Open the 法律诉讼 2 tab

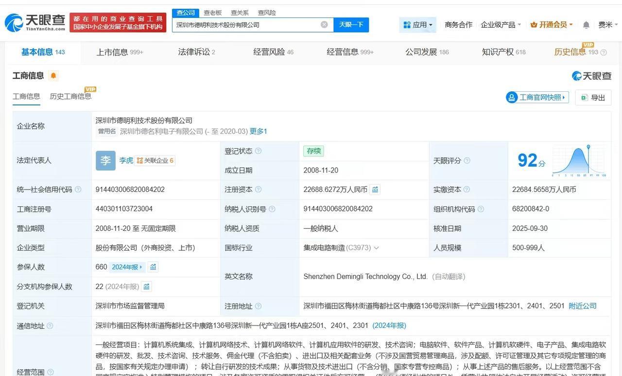pos(196,52)
